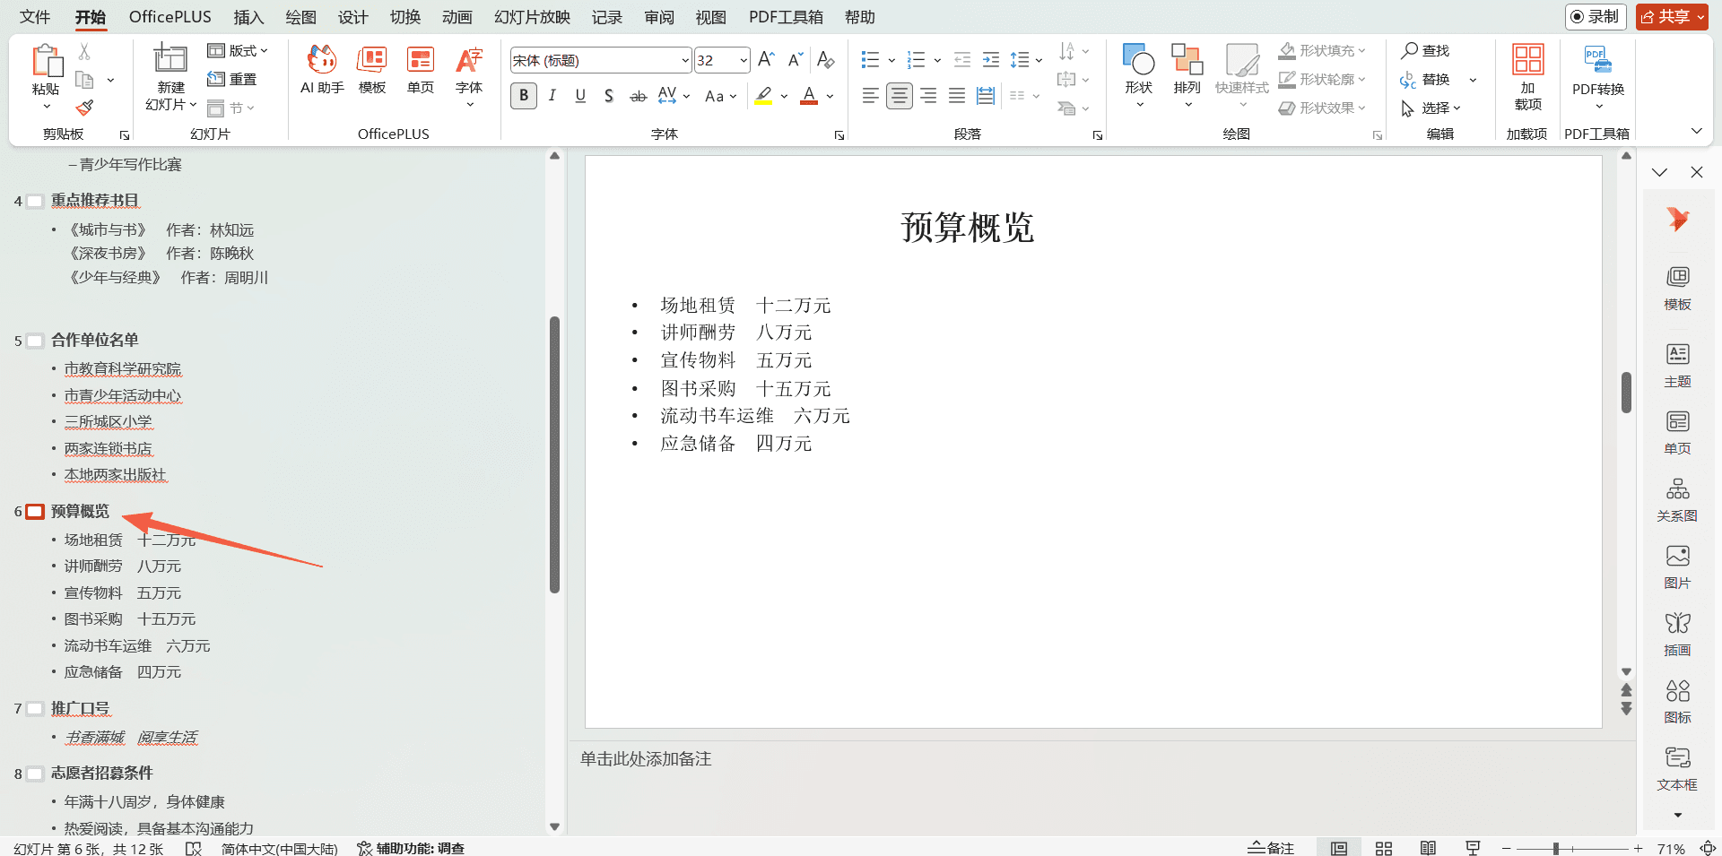The height and width of the screenshot is (856, 1722).
Task: Apply text shadow with the S icon
Action: pos(609,96)
